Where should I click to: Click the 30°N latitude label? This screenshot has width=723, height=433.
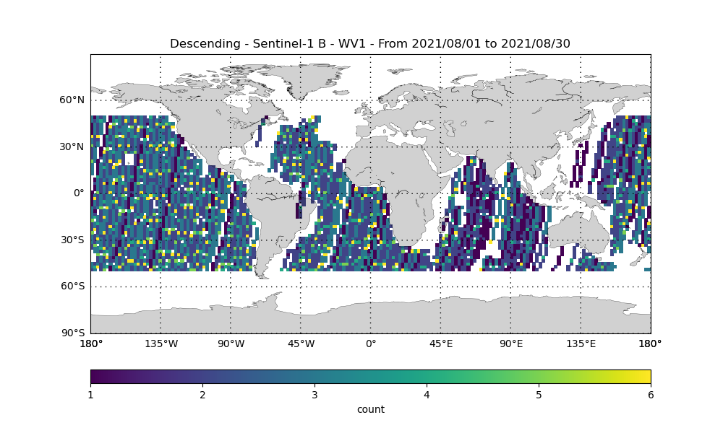72,146
